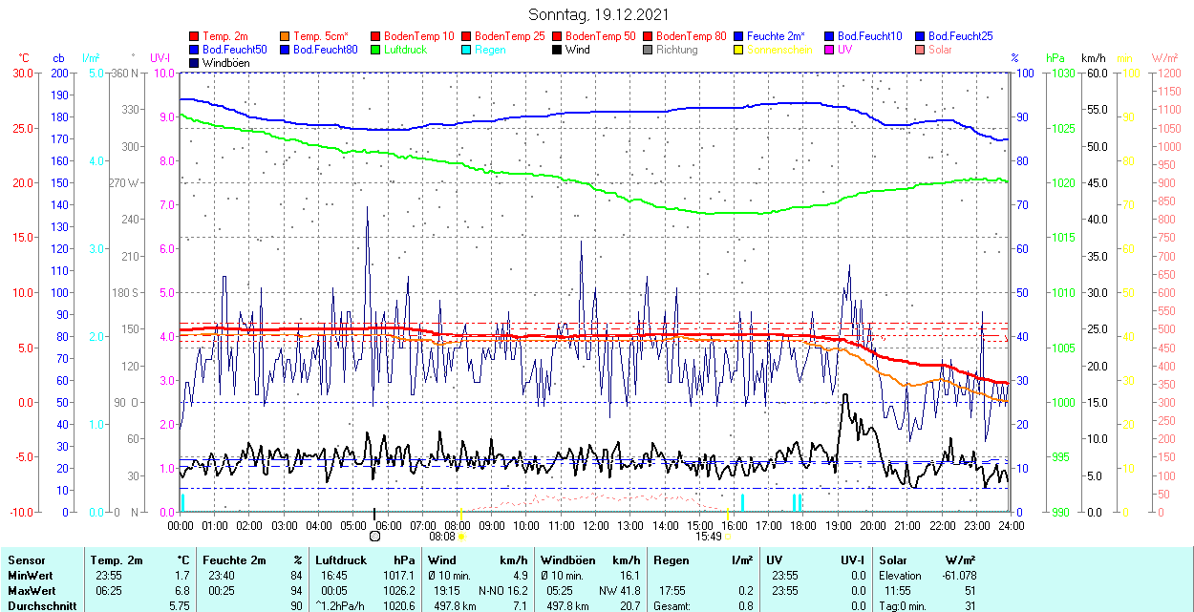Click the Luftdruck column header in the table
Viewport: 1194px width, 612px height.
[340, 560]
